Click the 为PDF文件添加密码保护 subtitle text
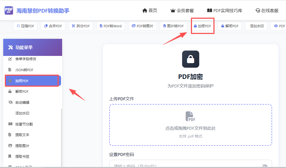Viewport: 286px width, 168px height. tap(191, 86)
